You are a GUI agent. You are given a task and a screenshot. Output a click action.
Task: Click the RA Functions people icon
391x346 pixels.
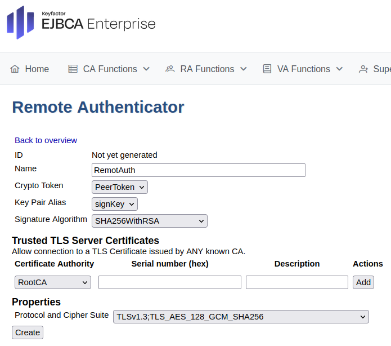170,69
